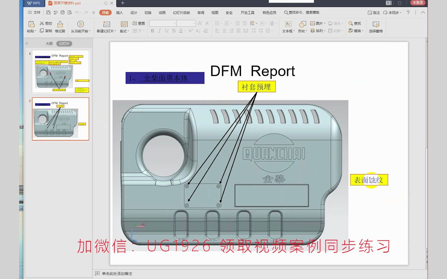Click the Cut (剪切) scissors button
This screenshot has width=447, height=279.
[x=46, y=23]
